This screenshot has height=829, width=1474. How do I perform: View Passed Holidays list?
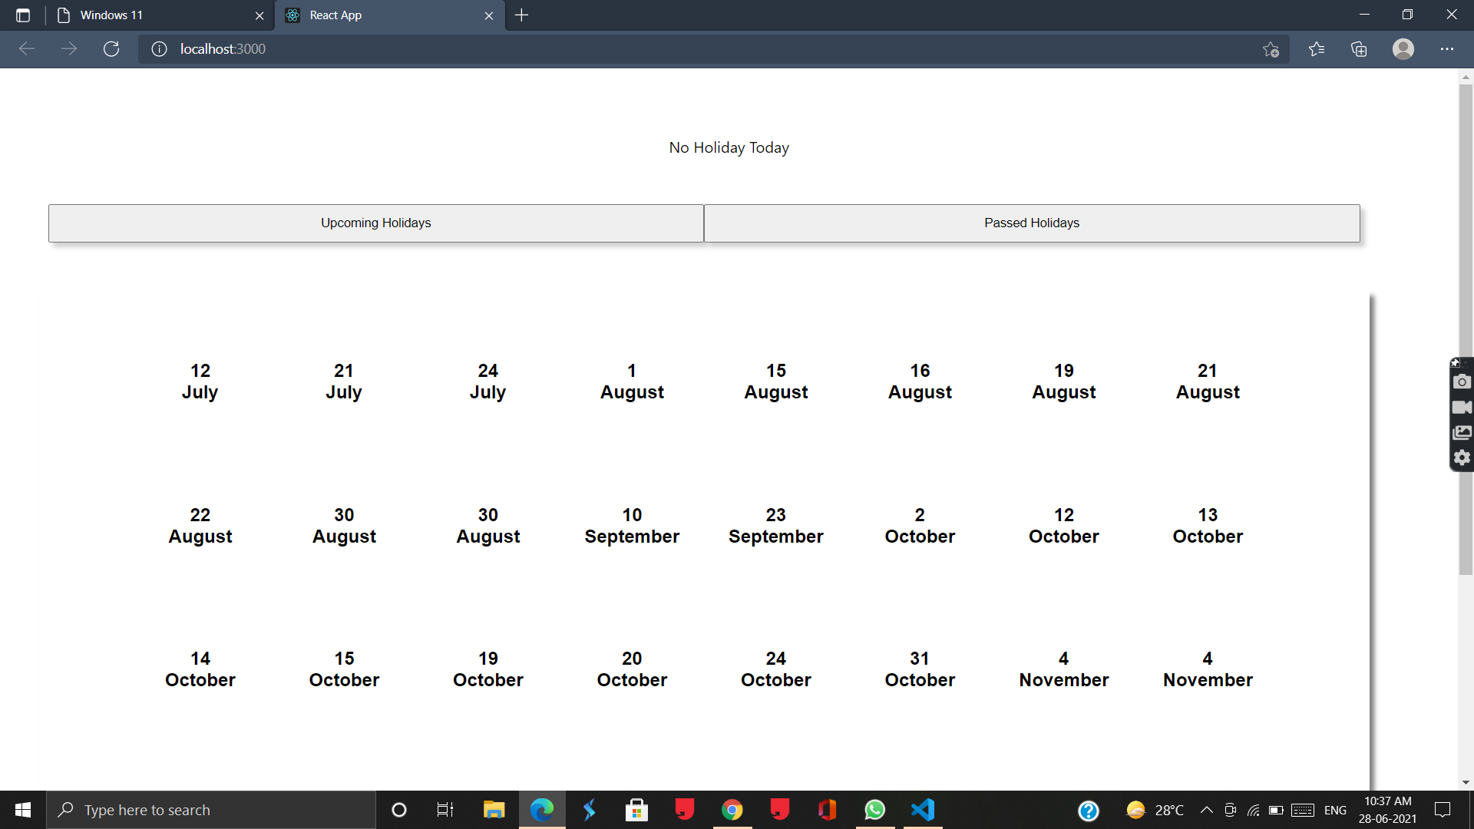[1032, 223]
